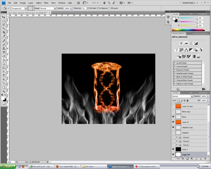Expand Group 3 in layers panel

pyautogui.click(x=177, y=137)
